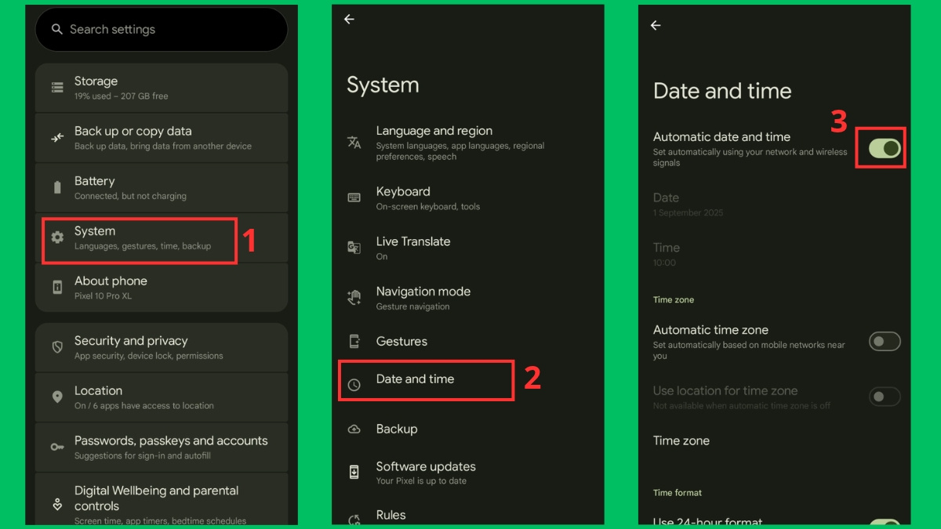Image resolution: width=941 pixels, height=529 pixels.
Task: Open Passwords, passkeys and accounts
Action: click(162, 447)
